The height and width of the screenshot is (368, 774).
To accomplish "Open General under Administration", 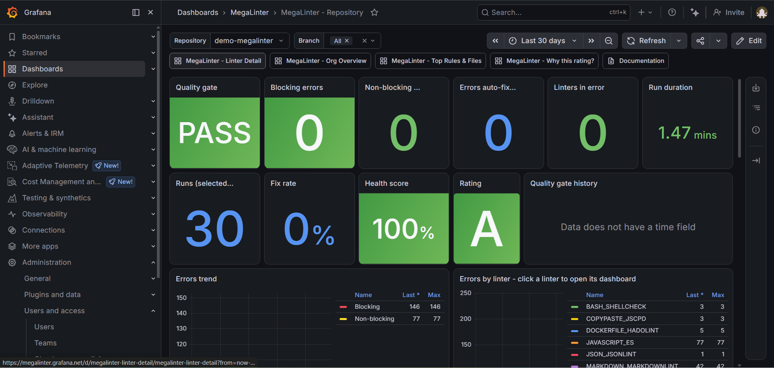I will (x=37, y=279).
